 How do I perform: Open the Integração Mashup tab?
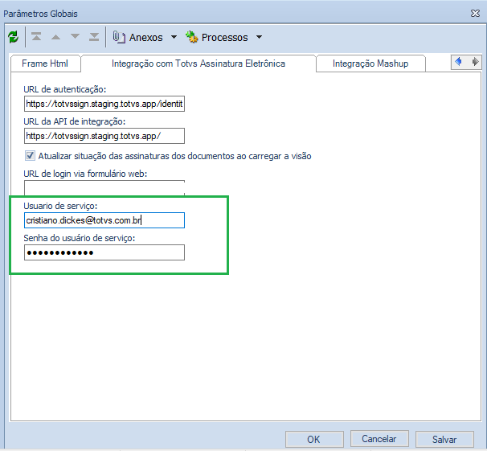tap(370, 64)
